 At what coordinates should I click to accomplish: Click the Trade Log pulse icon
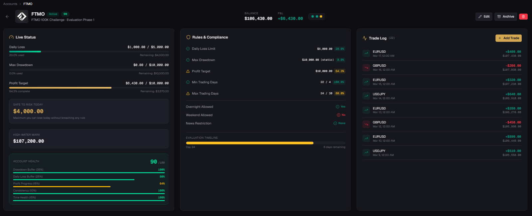[365, 38]
